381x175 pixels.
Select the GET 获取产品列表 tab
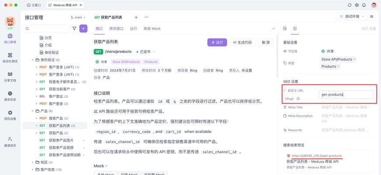108,17
